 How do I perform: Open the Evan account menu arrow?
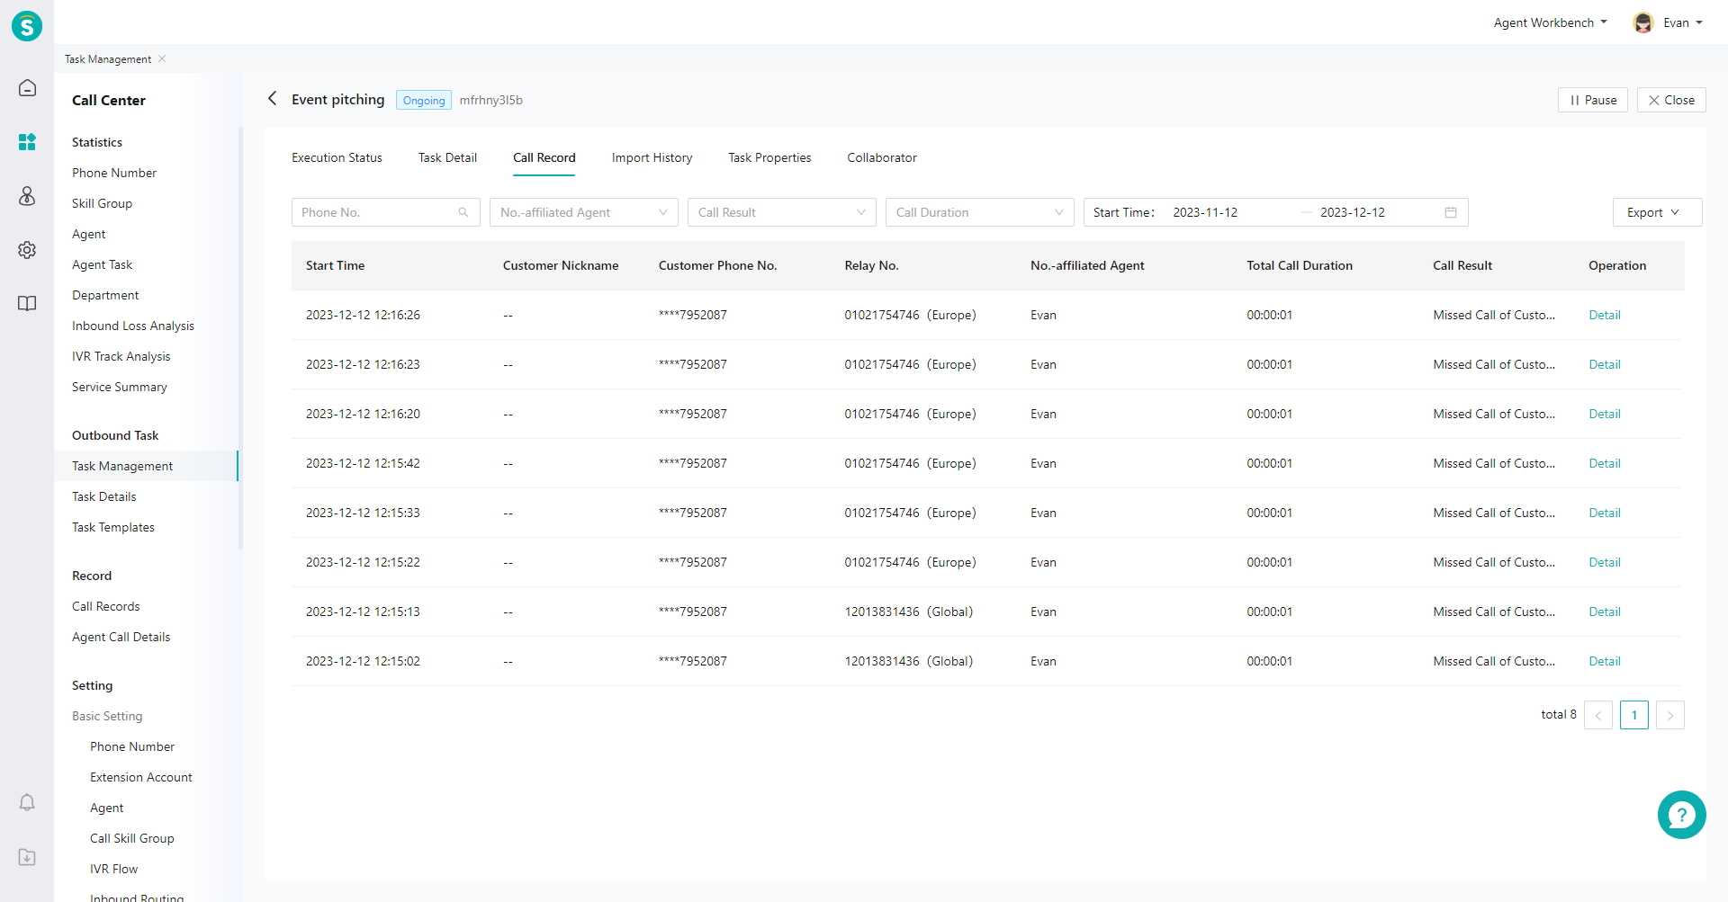(1699, 22)
